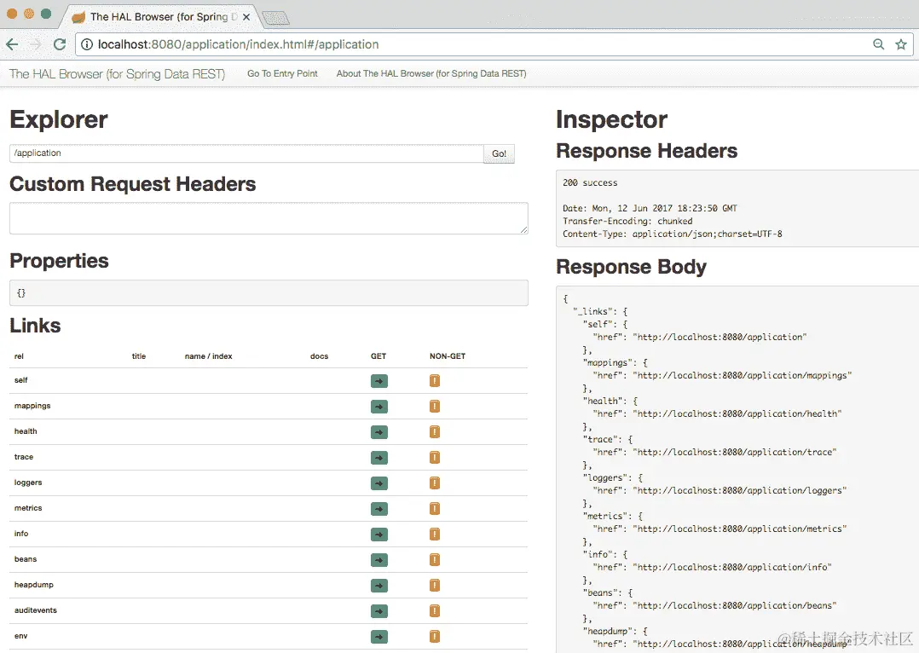
Task: Open NON-GET request for metrics
Action: pyautogui.click(x=435, y=509)
